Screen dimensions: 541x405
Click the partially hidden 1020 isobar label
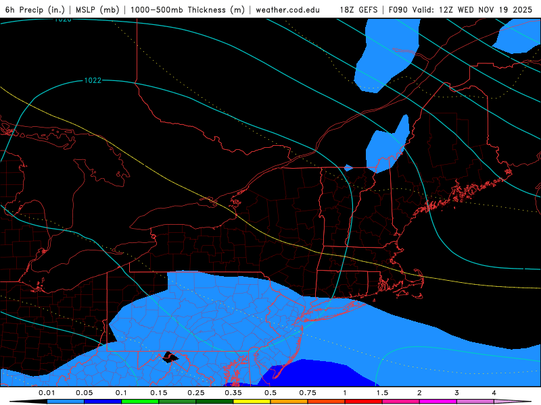63,20
